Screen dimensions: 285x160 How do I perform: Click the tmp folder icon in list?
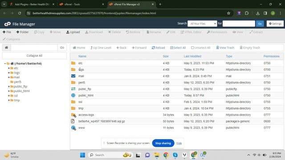tap(73, 108)
